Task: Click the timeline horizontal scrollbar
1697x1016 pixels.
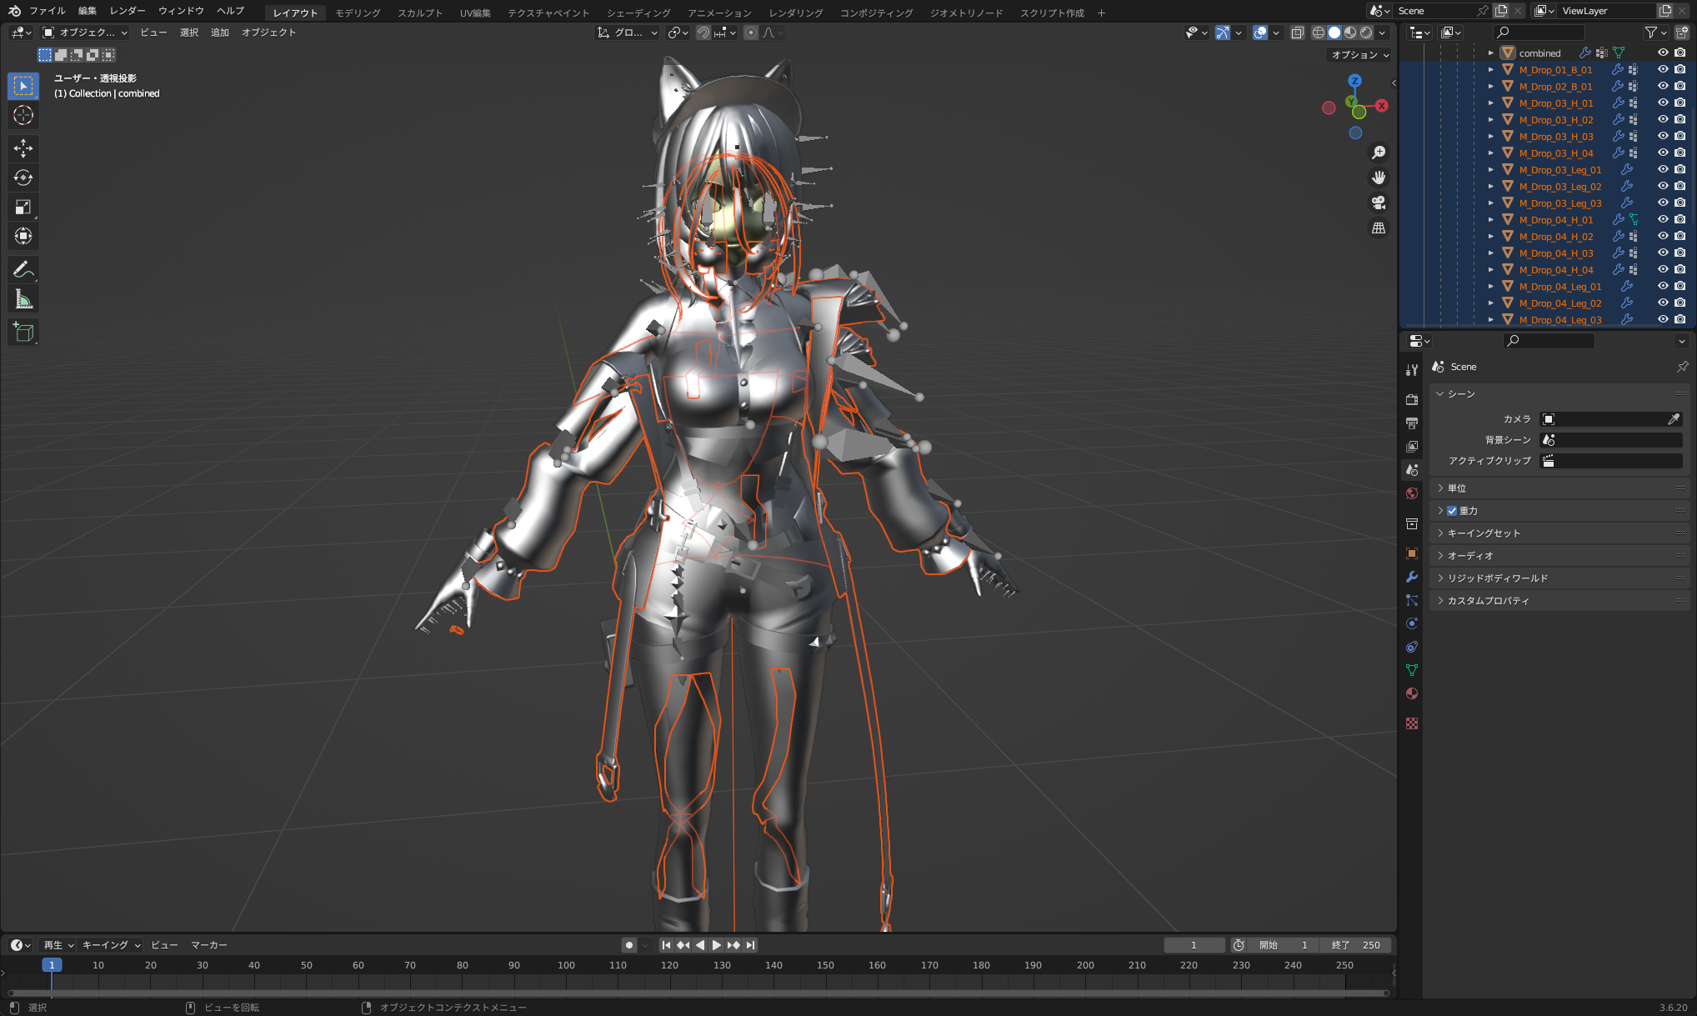Action: coord(698,993)
